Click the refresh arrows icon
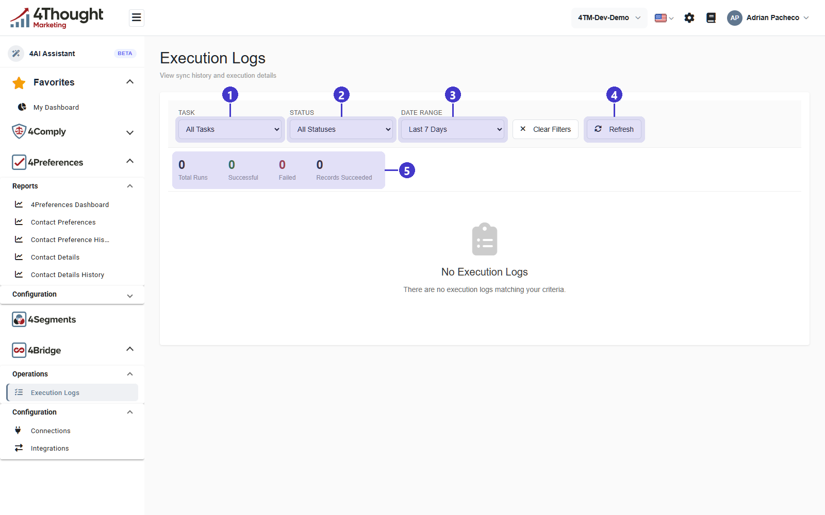This screenshot has height=515, width=825. coord(598,129)
